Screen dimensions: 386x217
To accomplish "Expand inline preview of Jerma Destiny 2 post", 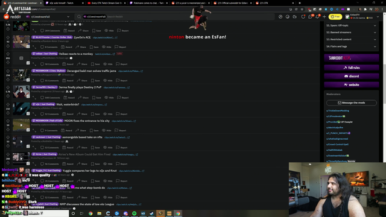I will click(34, 98).
